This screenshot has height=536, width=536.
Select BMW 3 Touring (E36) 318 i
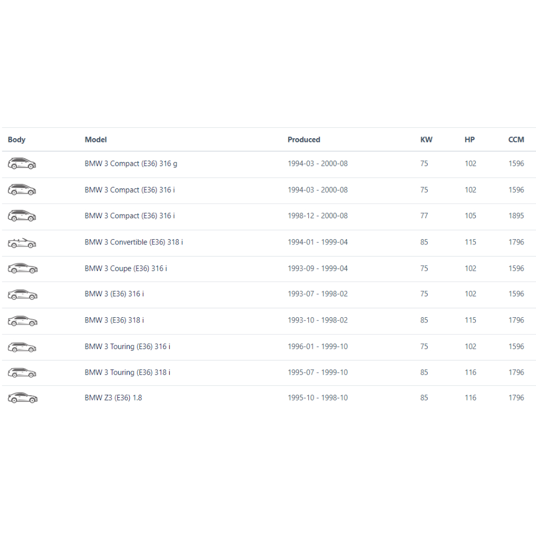(x=127, y=373)
